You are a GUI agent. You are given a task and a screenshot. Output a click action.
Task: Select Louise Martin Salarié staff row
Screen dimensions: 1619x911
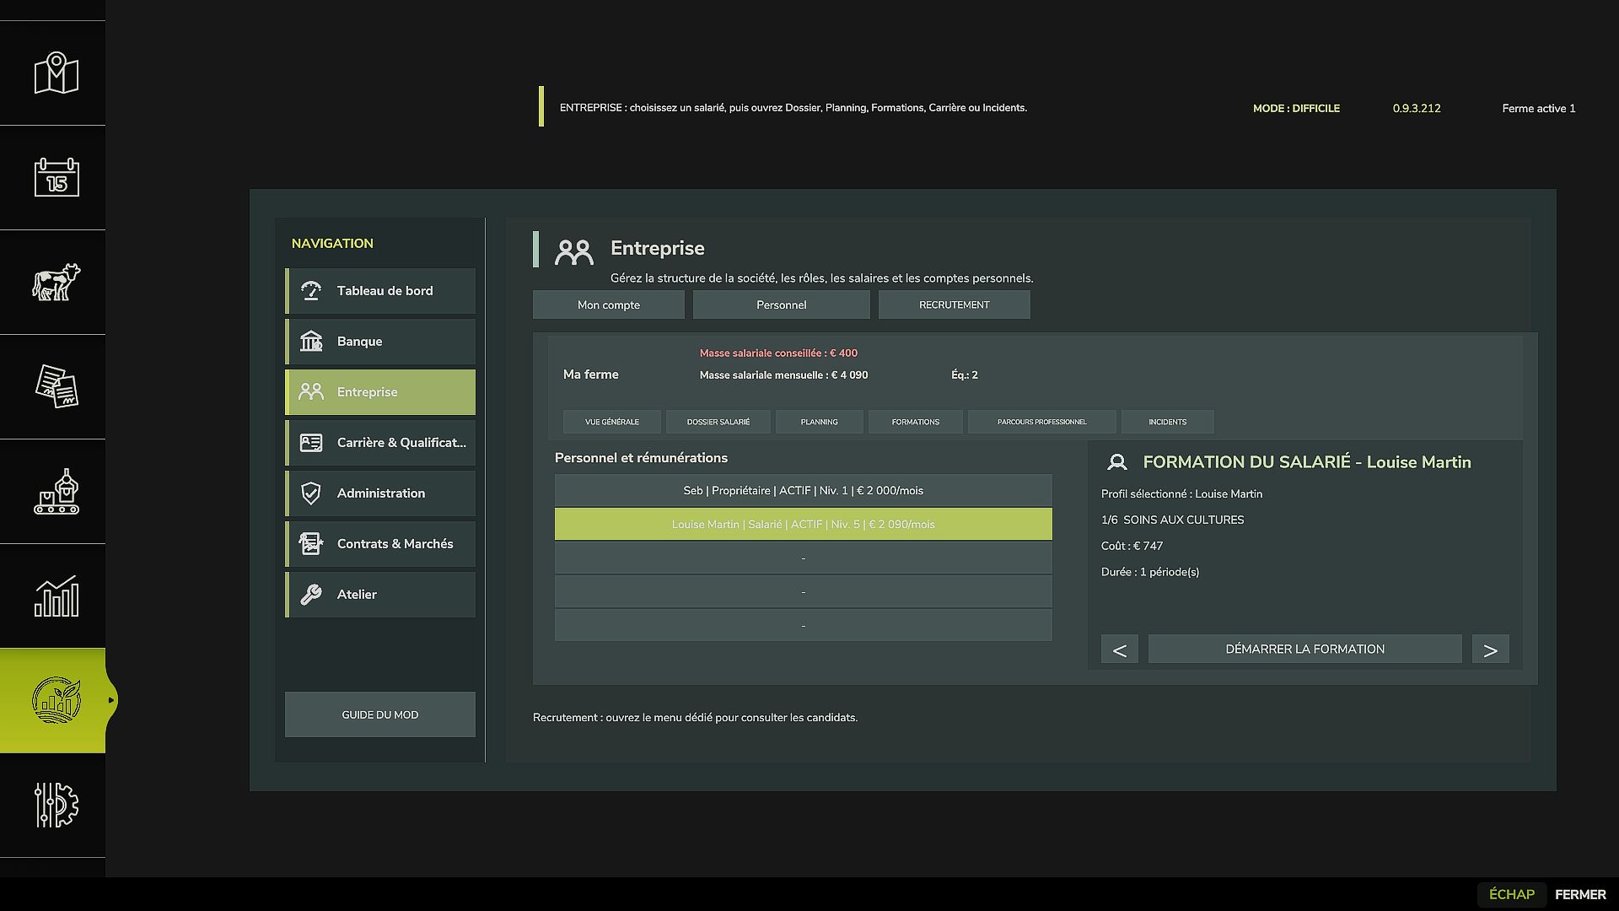(x=804, y=524)
